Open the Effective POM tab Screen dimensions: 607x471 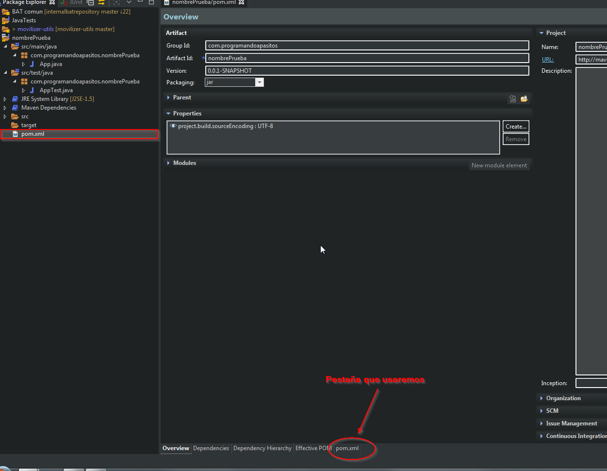pyautogui.click(x=312, y=448)
